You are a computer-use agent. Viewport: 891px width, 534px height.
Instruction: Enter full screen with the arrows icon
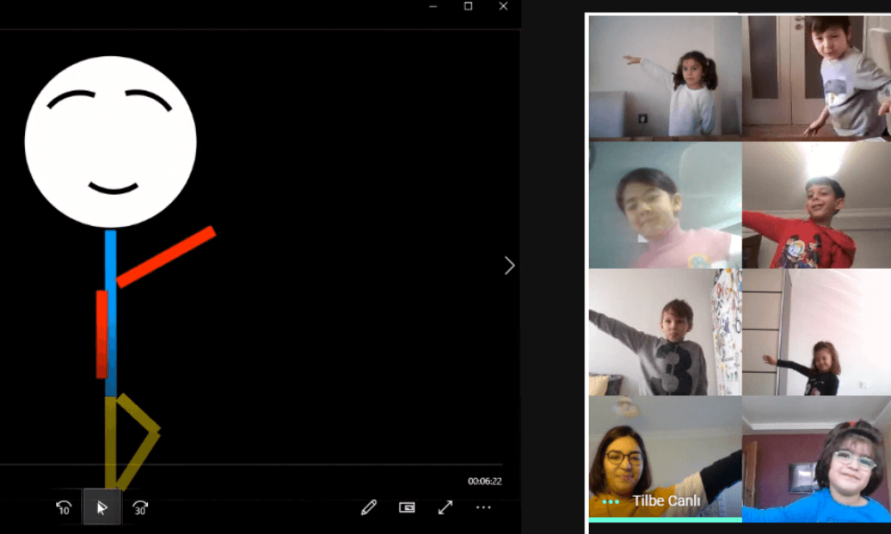click(x=445, y=507)
